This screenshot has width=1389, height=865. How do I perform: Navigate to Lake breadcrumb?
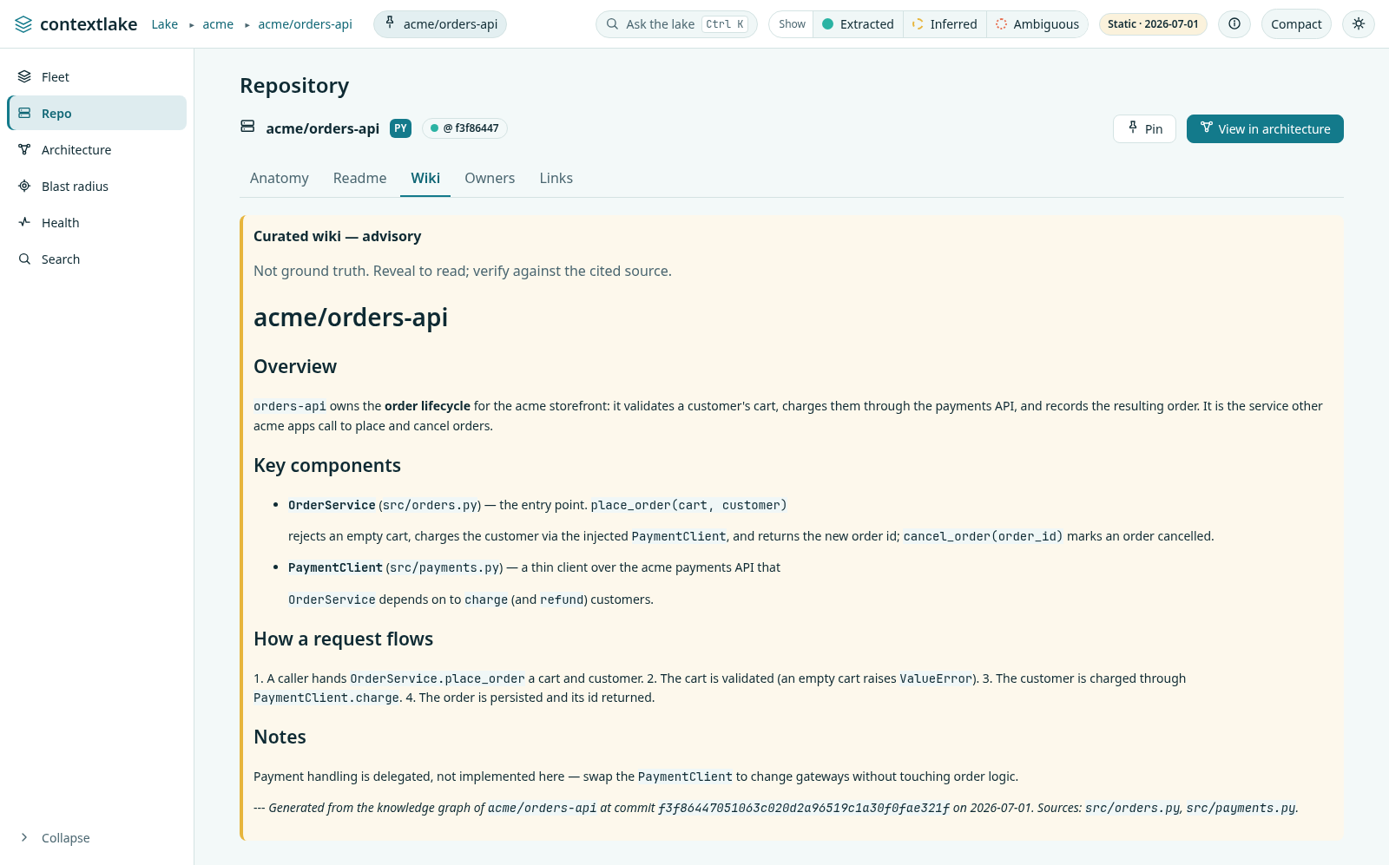point(165,24)
